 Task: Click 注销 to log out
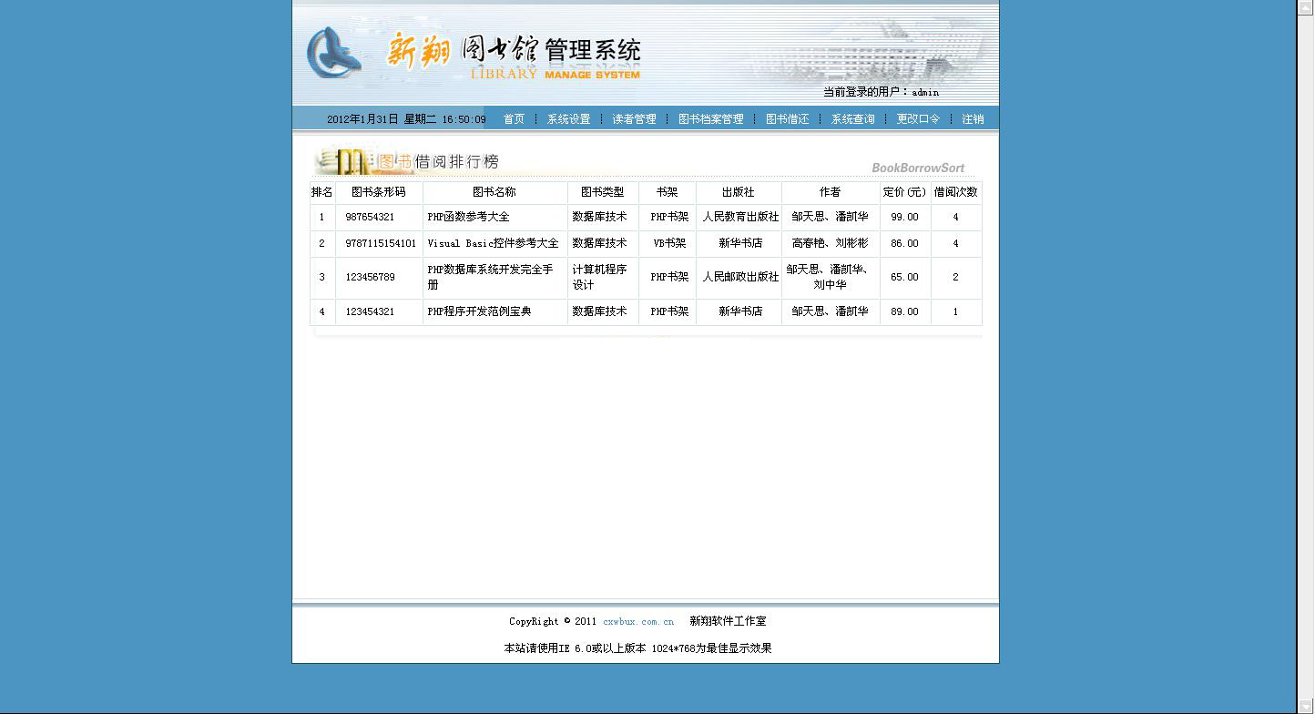(973, 119)
